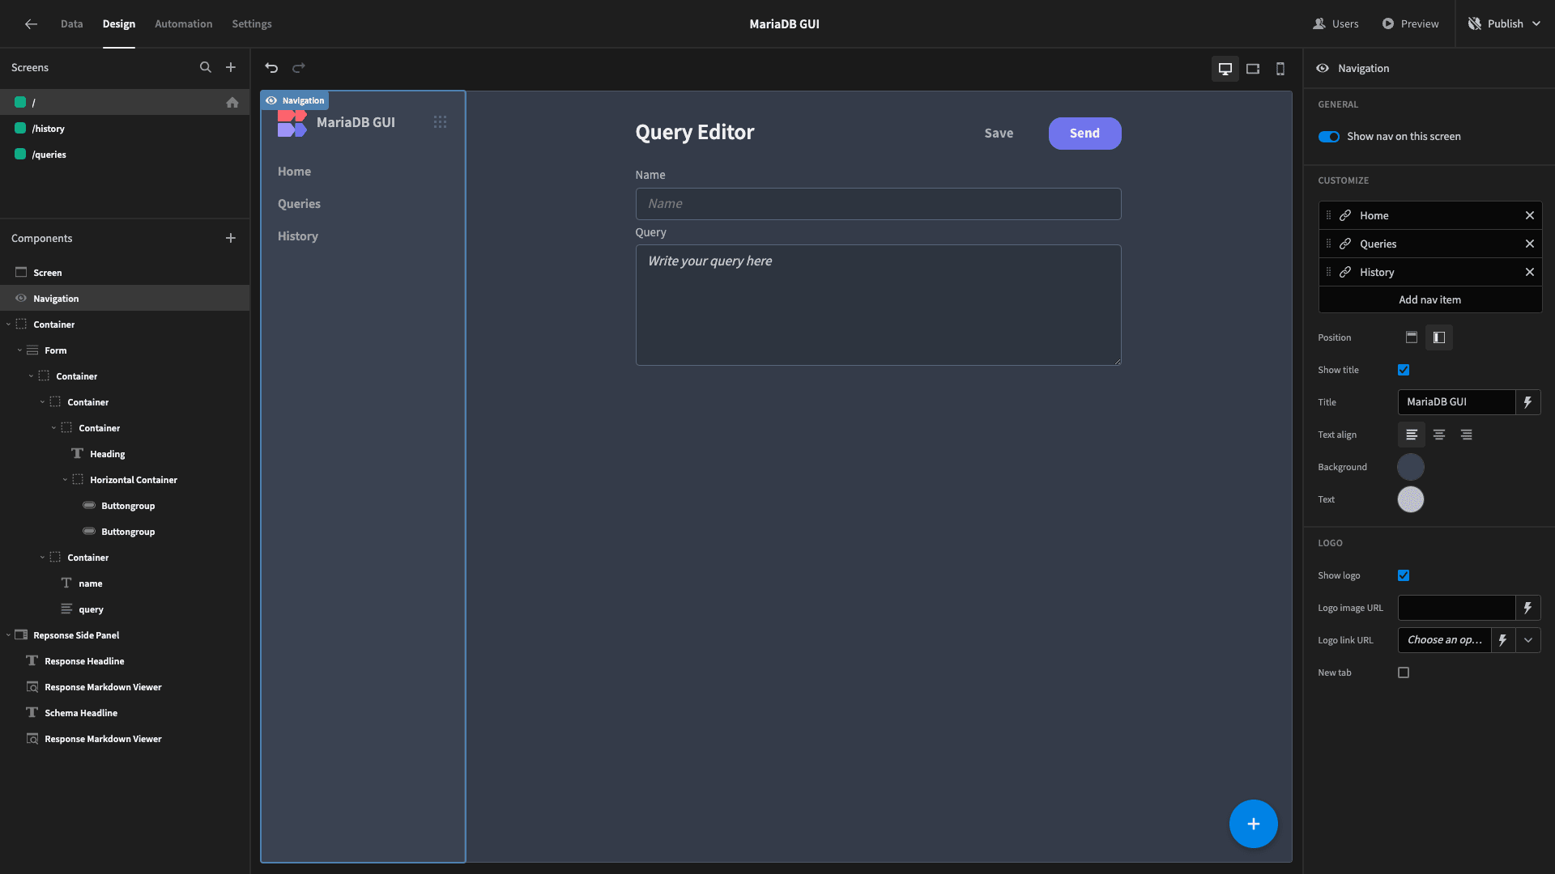Open the Logo link URL dropdown
This screenshot has width=1555, height=874.
(1528, 640)
